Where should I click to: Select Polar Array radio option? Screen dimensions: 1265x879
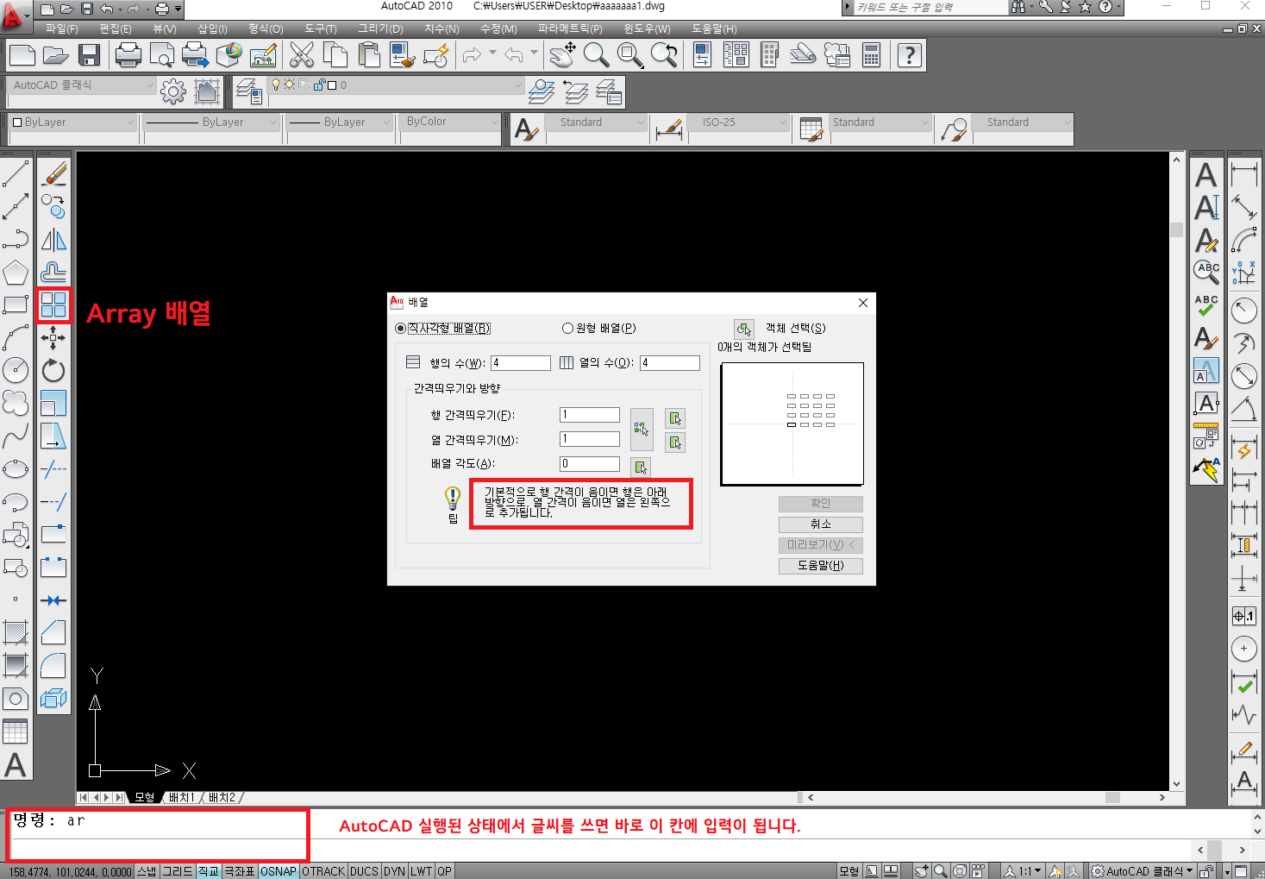point(599,328)
